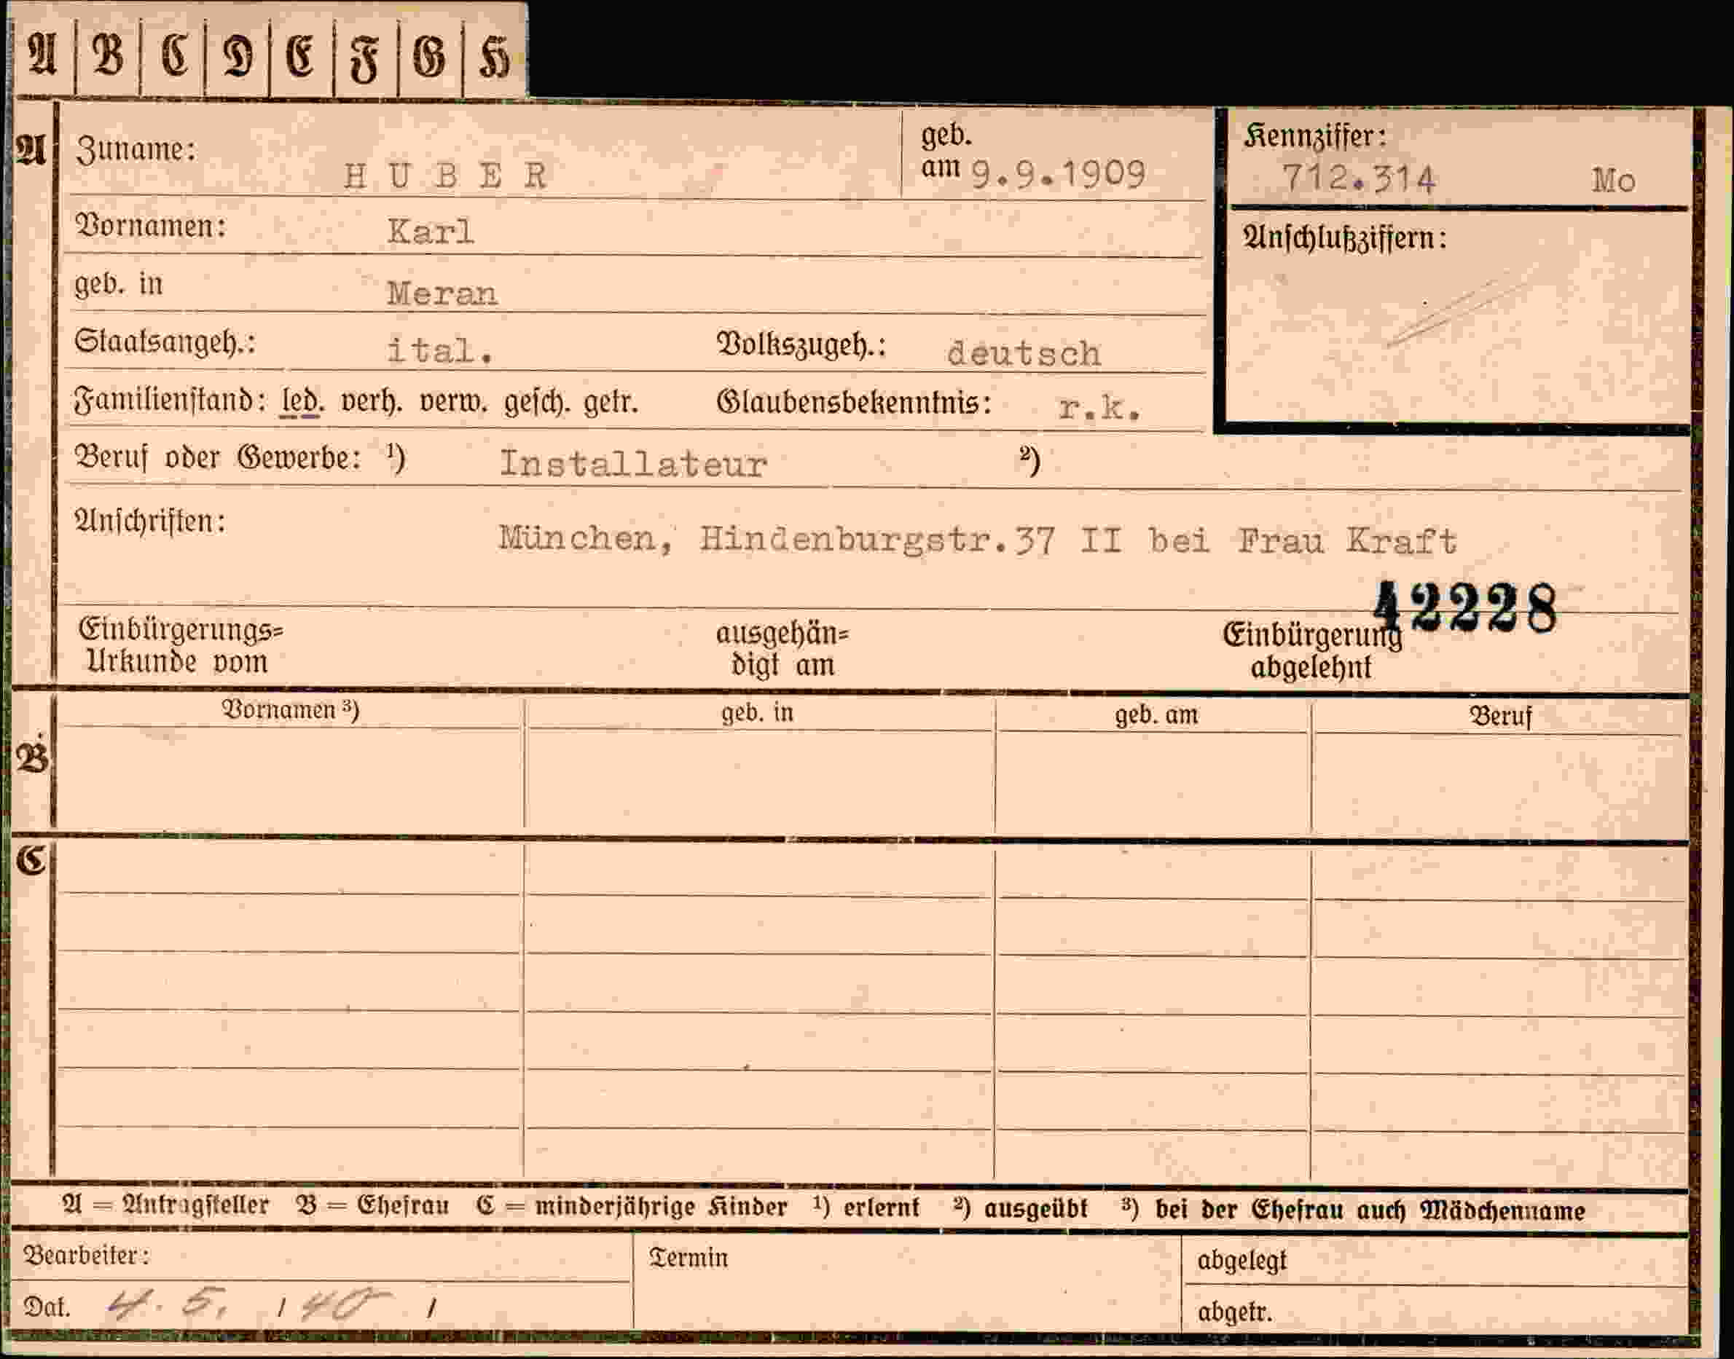
Task: Click the Dat. label
Action: tap(47, 1307)
